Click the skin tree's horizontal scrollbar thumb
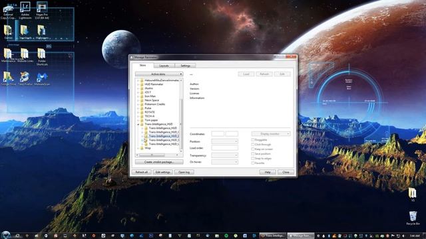This screenshot has height=239, width=426. coord(152,155)
